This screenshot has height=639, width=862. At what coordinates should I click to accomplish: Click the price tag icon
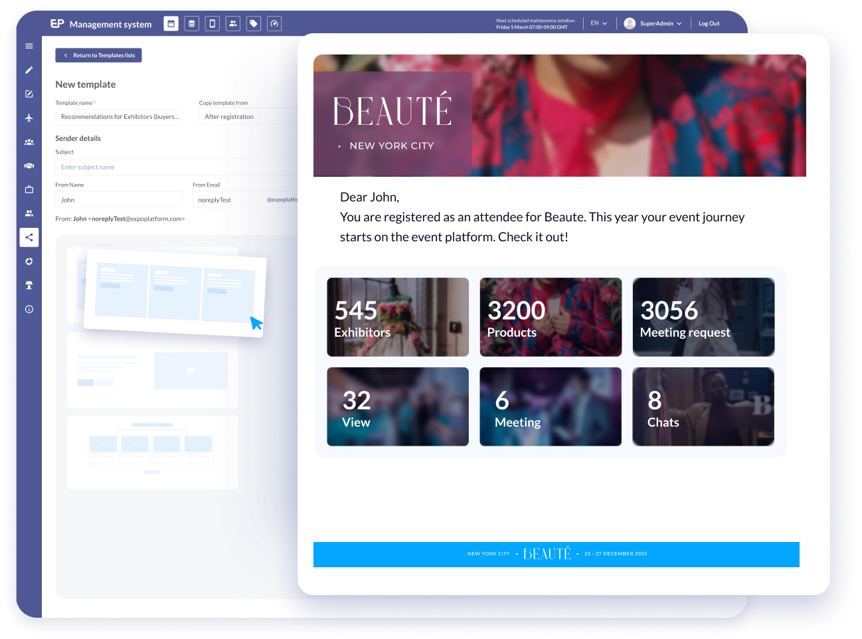(254, 24)
